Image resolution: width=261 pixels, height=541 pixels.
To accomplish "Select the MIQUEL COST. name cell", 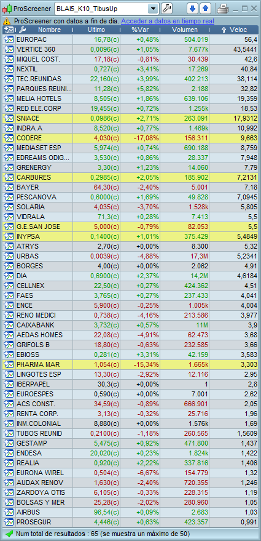I will (44, 59).
